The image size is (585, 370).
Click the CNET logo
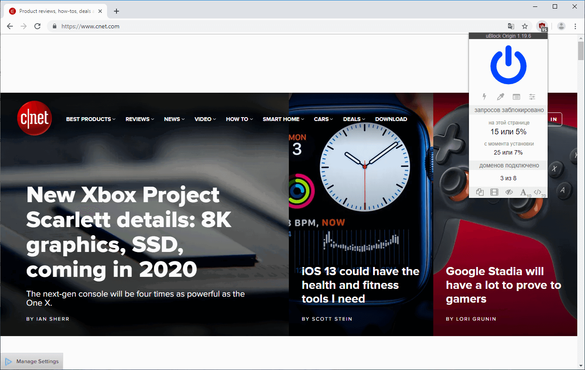pyautogui.click(x=34, y=118)
